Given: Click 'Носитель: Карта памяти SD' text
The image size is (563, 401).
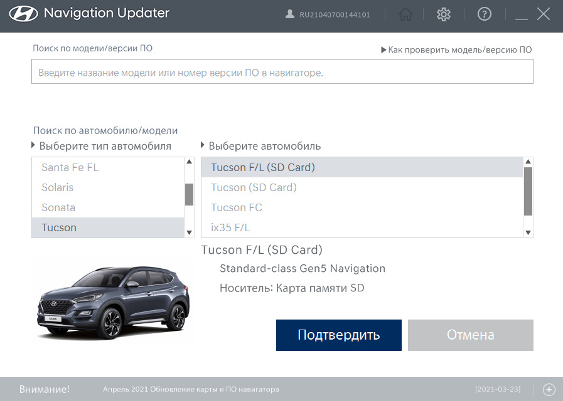Looking at the screenshot, I should (292, 288).
